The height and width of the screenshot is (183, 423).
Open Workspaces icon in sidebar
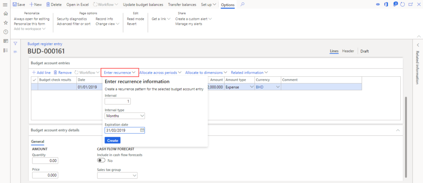[5, 41]
